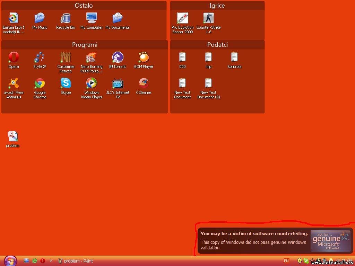Select avast! Free Antivirus shortcut
355x266 pixels.
[14, 88]
